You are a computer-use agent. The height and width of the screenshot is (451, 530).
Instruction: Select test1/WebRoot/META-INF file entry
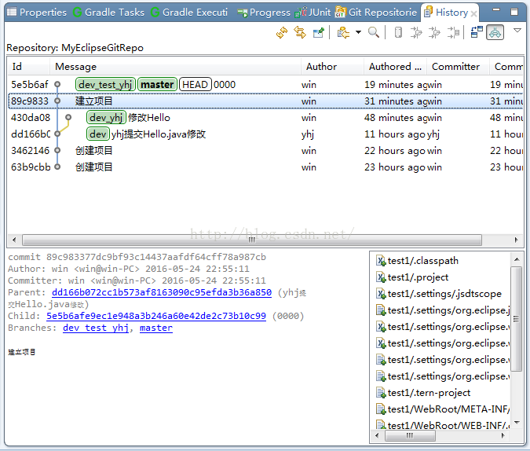click(x=443, y=409)
